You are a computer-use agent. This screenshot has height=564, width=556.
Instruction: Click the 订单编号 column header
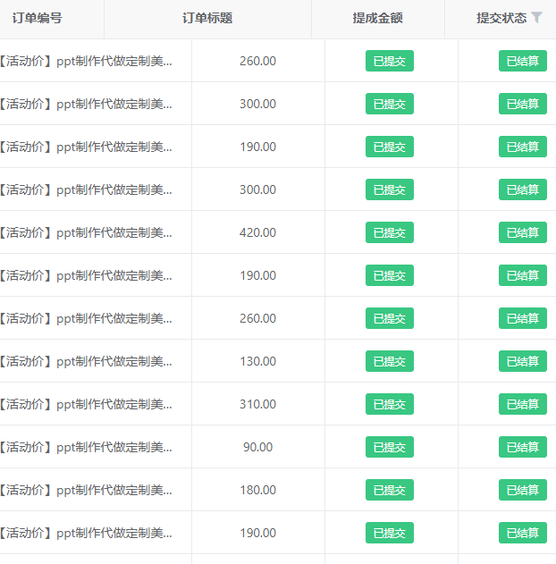pos(37,18)
